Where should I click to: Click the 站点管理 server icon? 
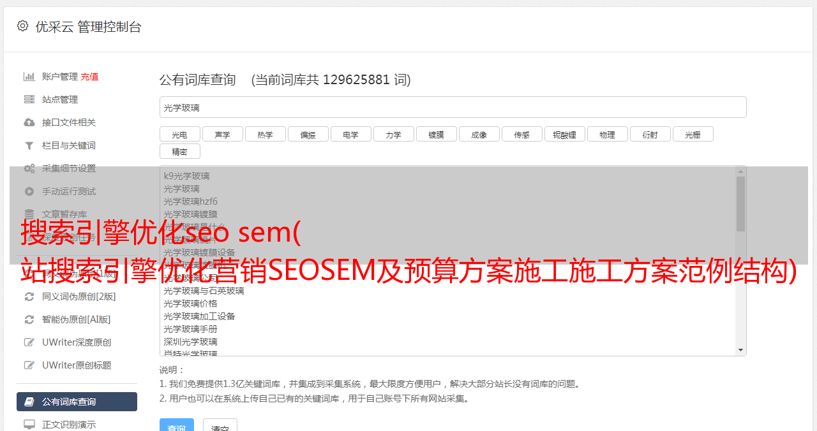(x=29, y=99)
